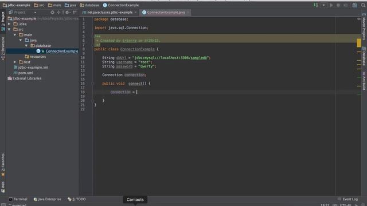
Task: Open the Event Log
Action: point(348,199)
